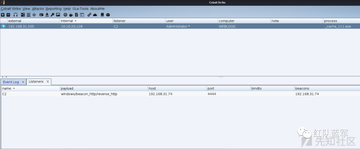Open the OLa-Tools menu
The height and width of the screenshot is (149, 360).
pyautogui.click(x=80, y=9)
